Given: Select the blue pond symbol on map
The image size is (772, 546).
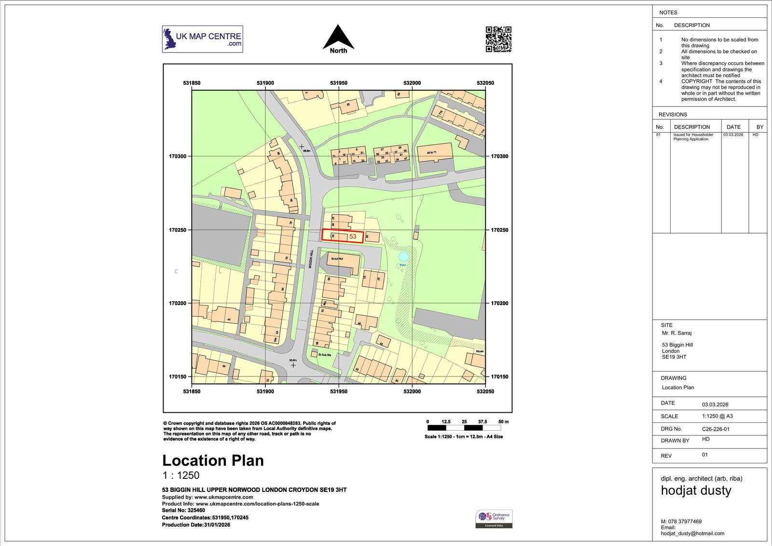Looking at the screenshot, I should pos(403,257).
